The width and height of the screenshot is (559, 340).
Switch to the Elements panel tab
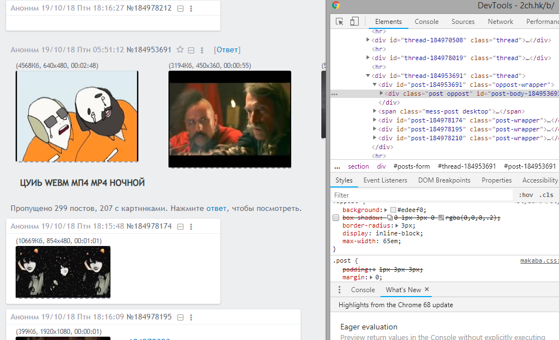(388, 22)
